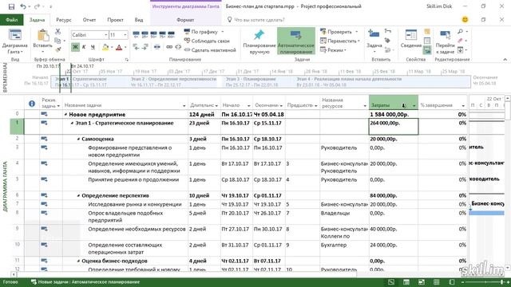This screenshot has height=287, width=511.
Task: Click the Outdent task icon
Action: [137, 47]
